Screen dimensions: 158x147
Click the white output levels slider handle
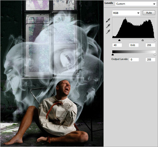[x=155, y=55]
